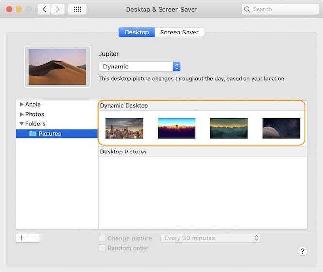
Task: Click the current desert wallpaper preview
Action: click(x=57, y=67)
